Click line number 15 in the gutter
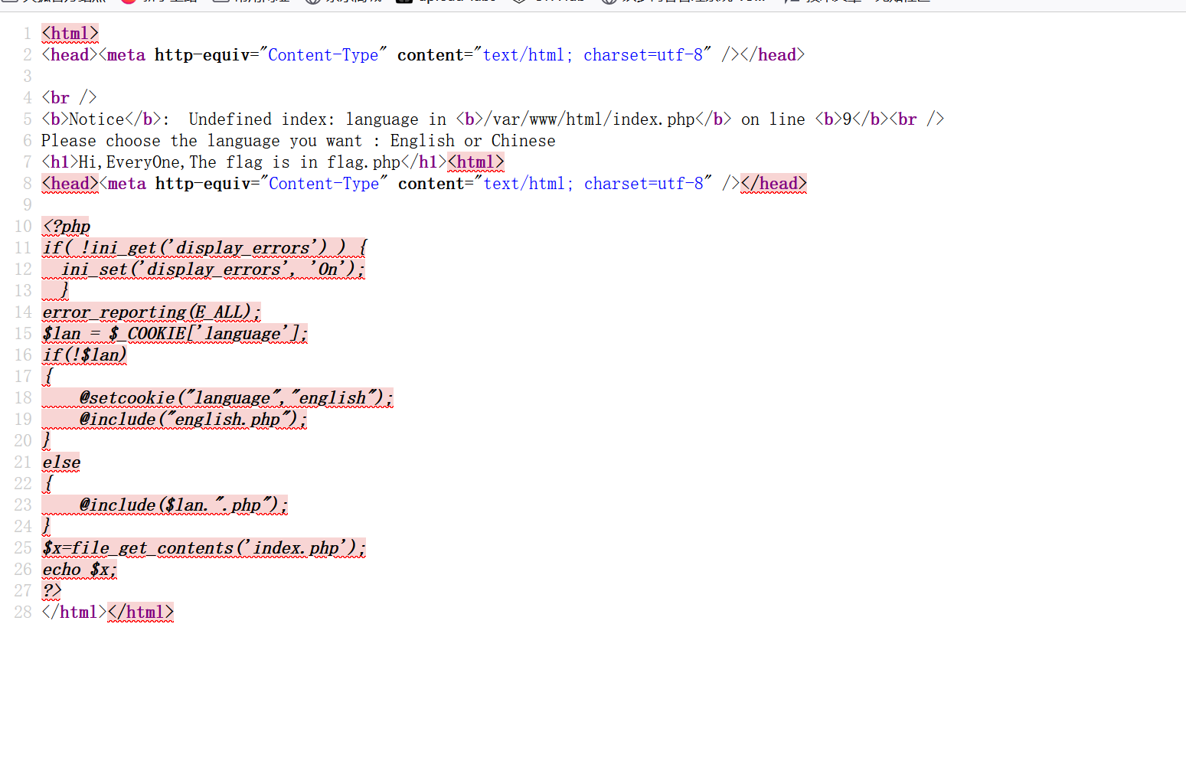 click(23, 334)
